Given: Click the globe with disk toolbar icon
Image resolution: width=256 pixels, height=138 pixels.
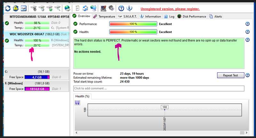Looking at the screenshot, I should pyautogui.click(x=67, y=8).
